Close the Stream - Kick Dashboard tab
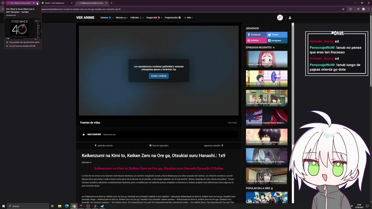Image resolution: width=372 pixels, height=209 pixels. (x=72, y=3)
